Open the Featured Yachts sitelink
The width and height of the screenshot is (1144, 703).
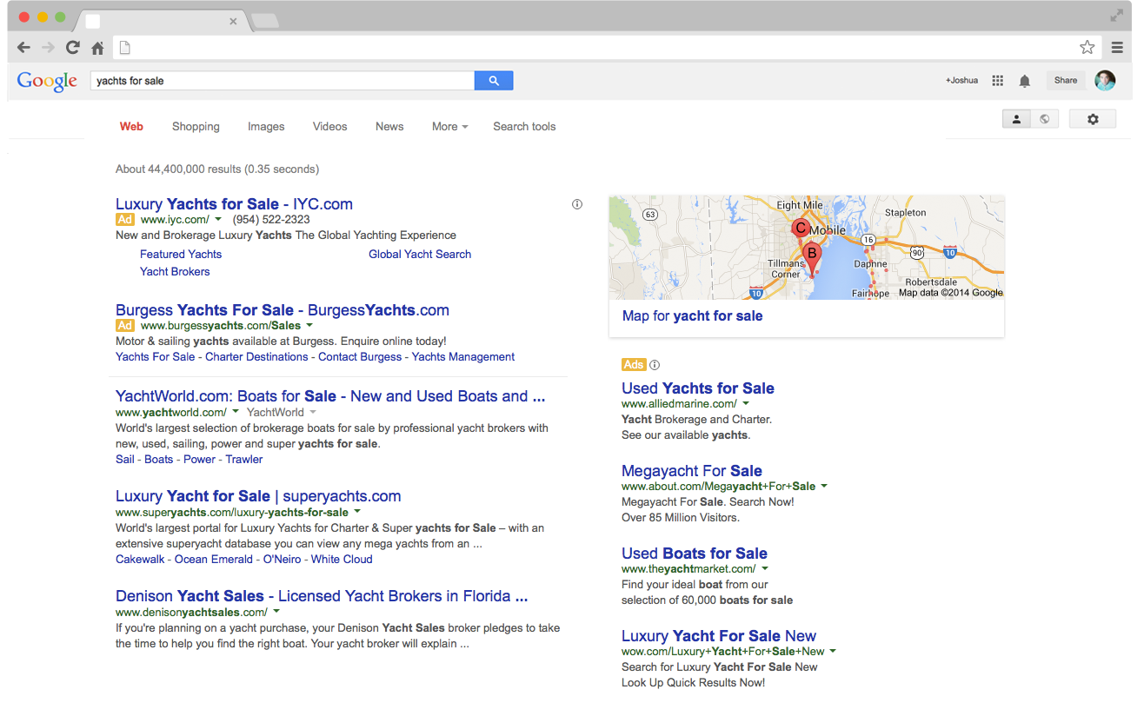181,255
